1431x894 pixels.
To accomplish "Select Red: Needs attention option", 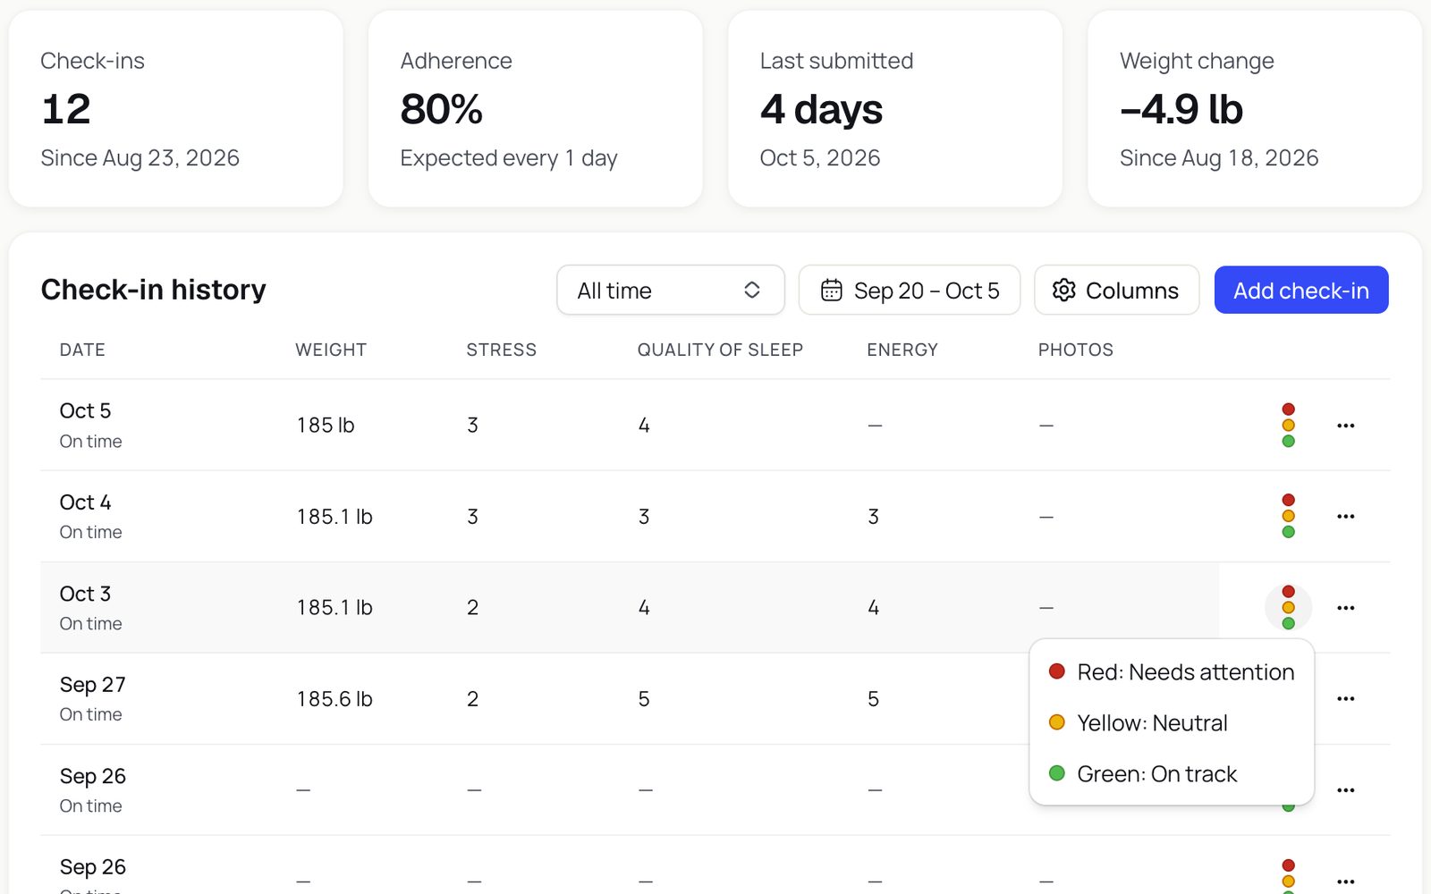I will [x=1172, y=672].
